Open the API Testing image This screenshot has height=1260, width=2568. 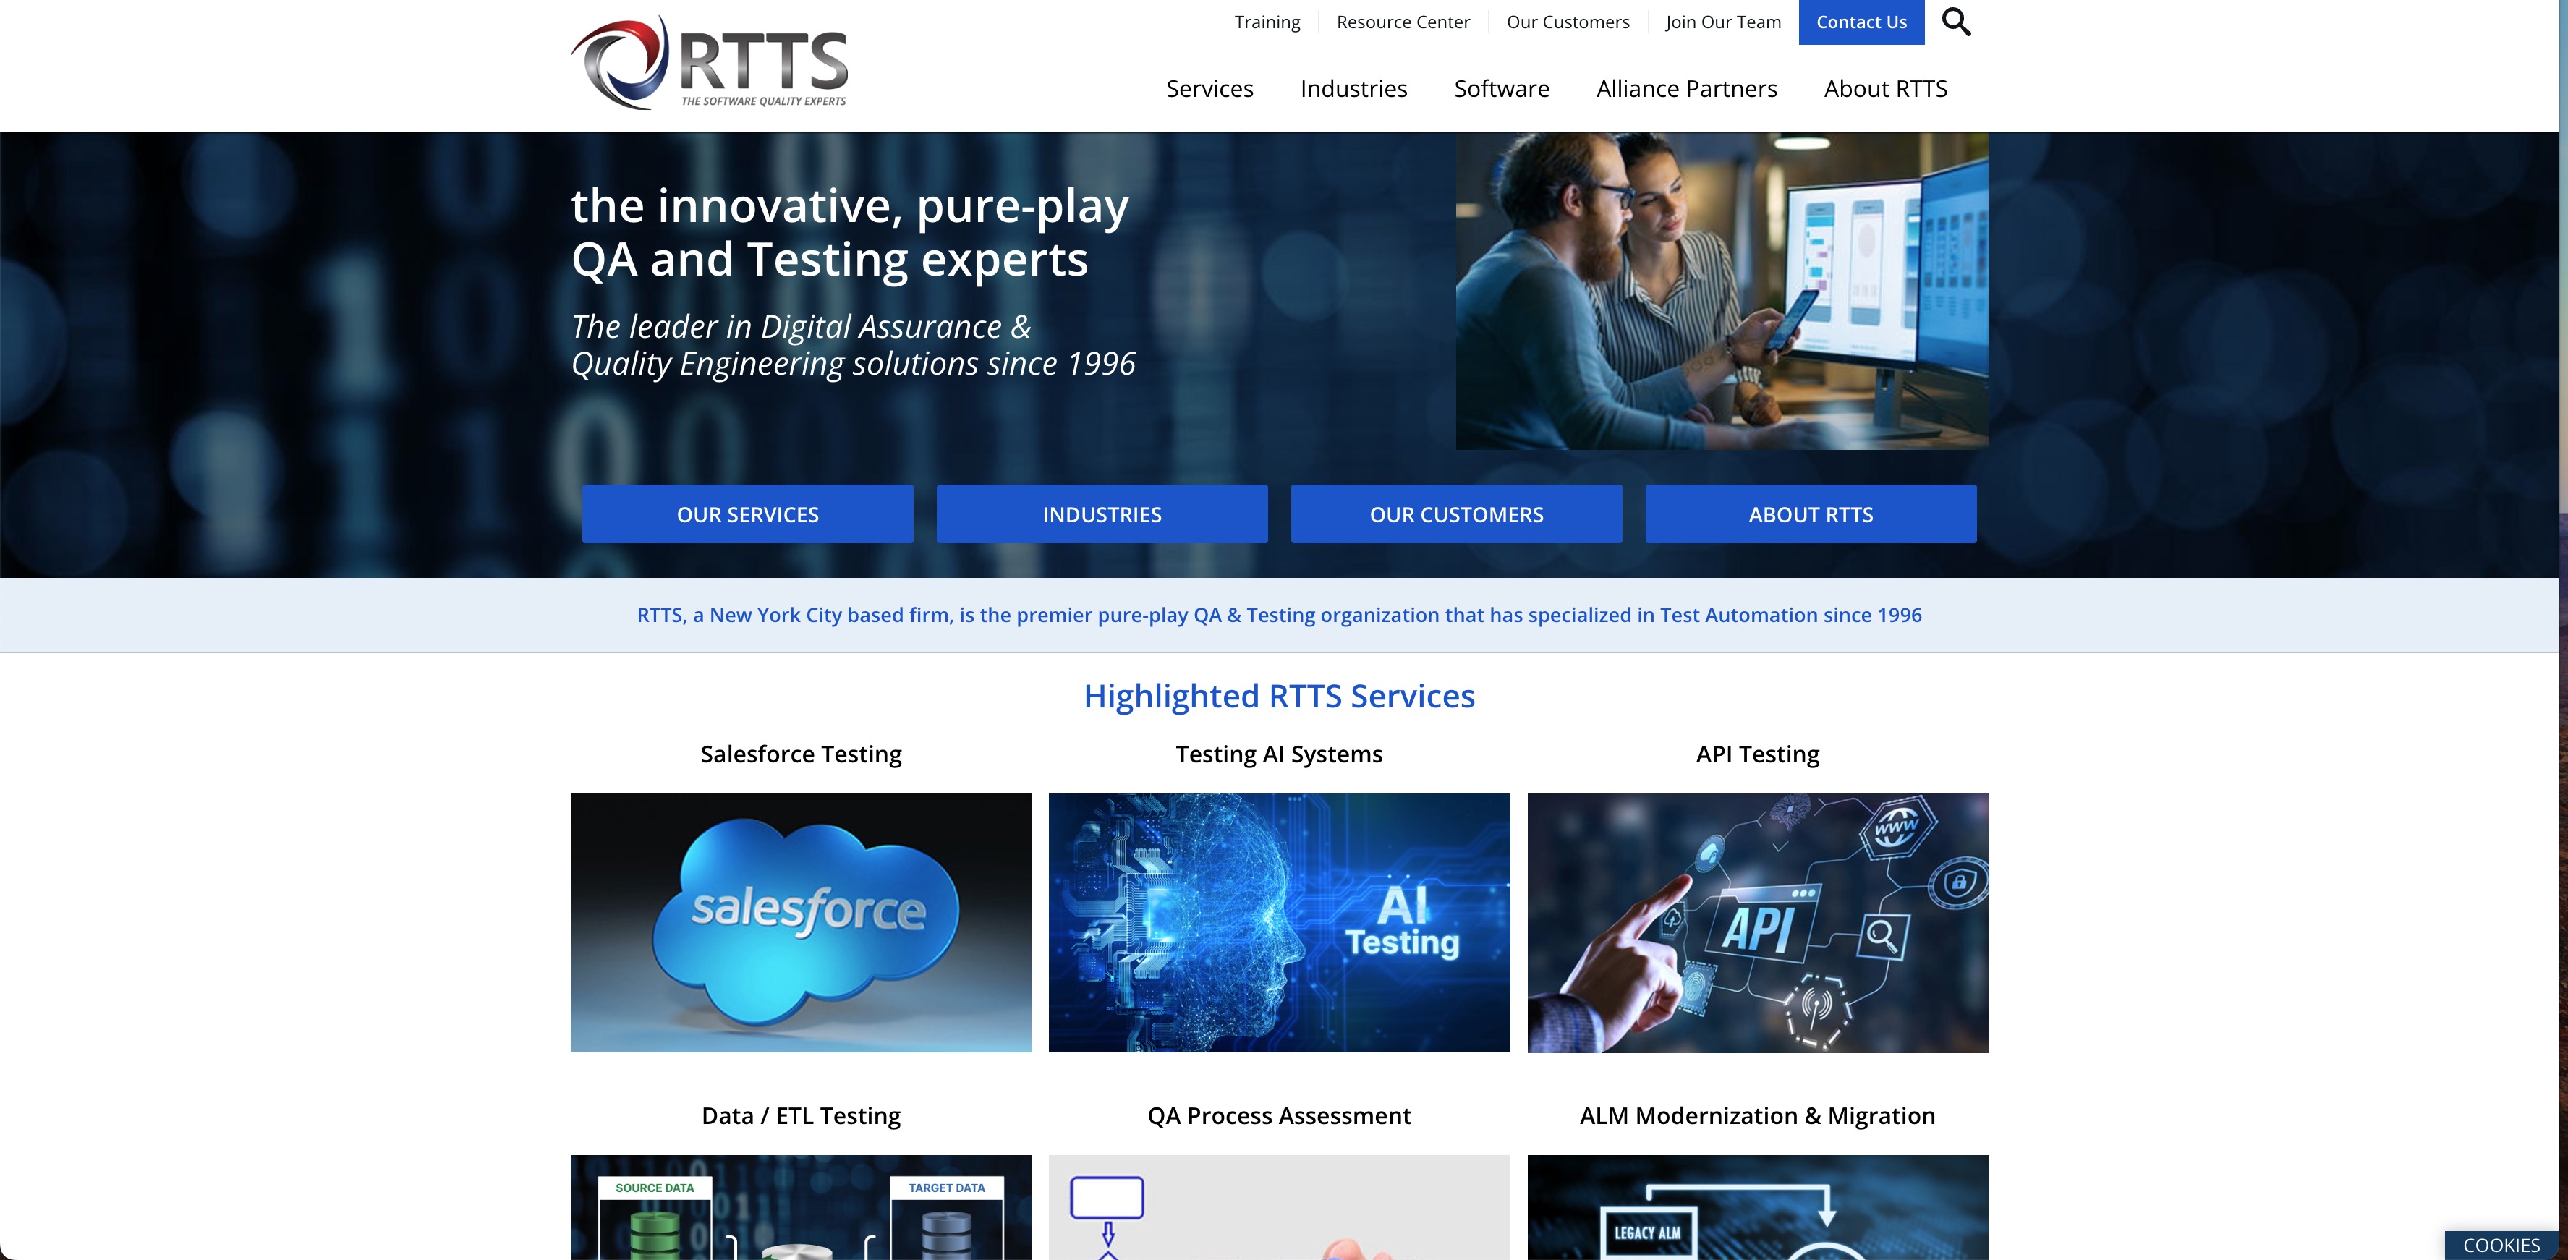point(1758,923)
